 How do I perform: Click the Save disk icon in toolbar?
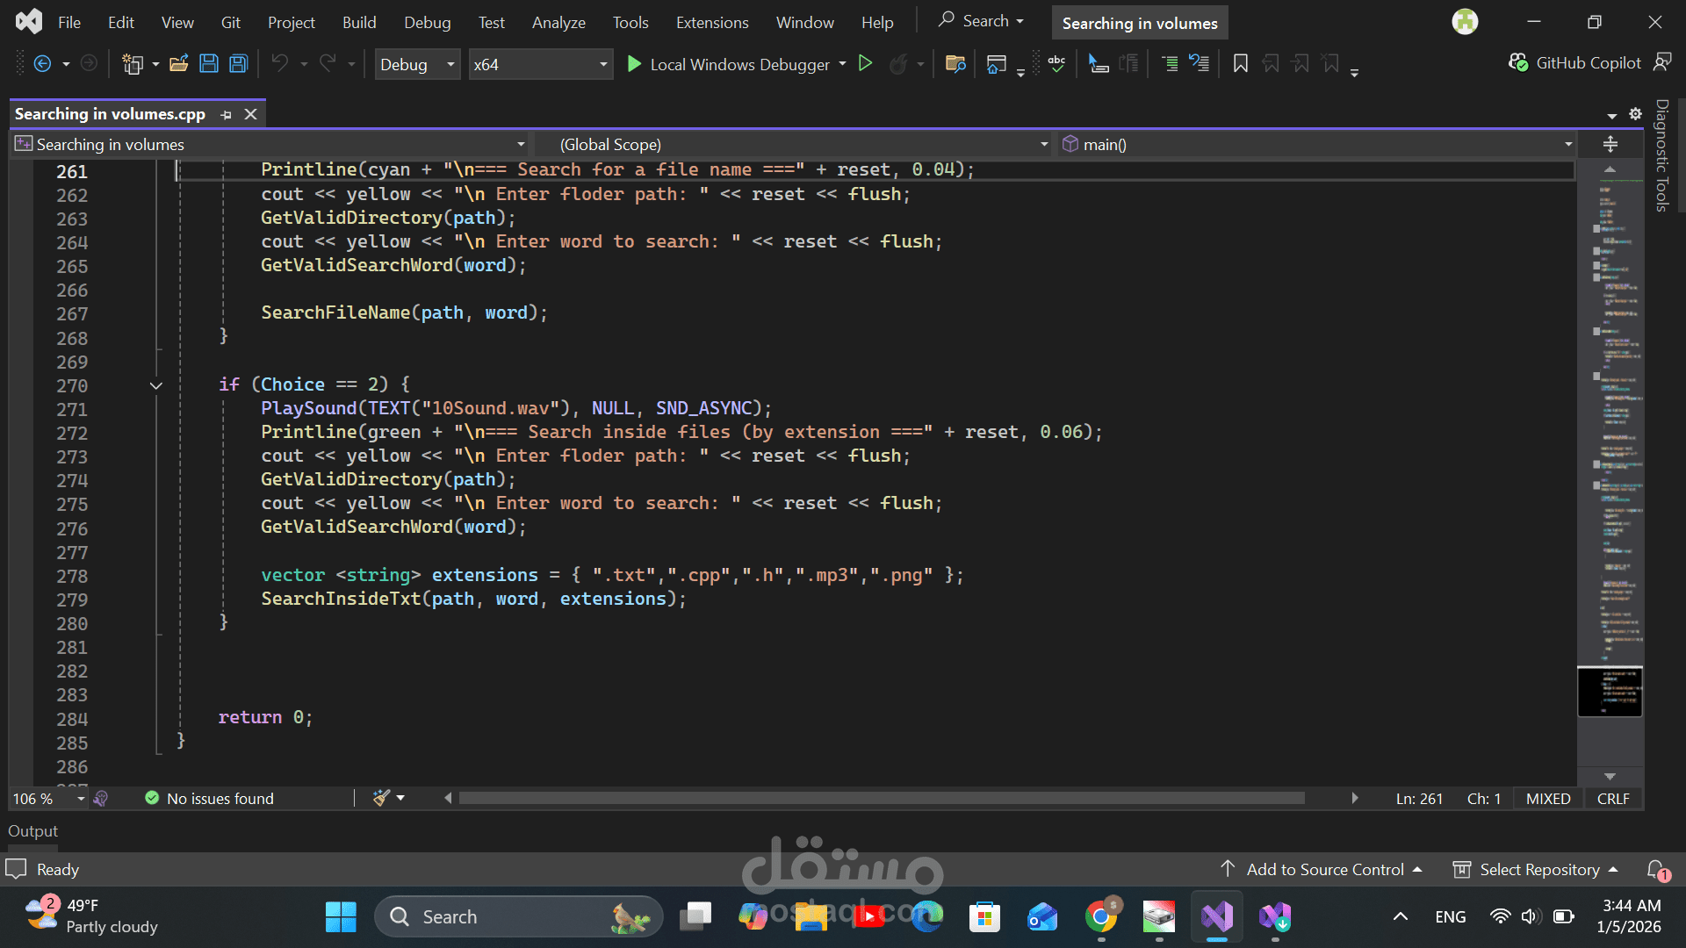(x=209, y=63)
